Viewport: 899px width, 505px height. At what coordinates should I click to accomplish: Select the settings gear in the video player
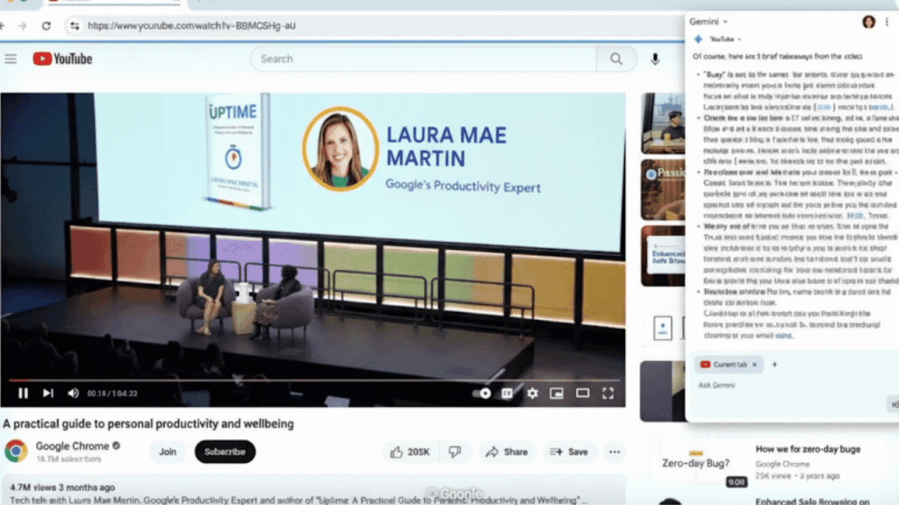click(x=532, y=393)
